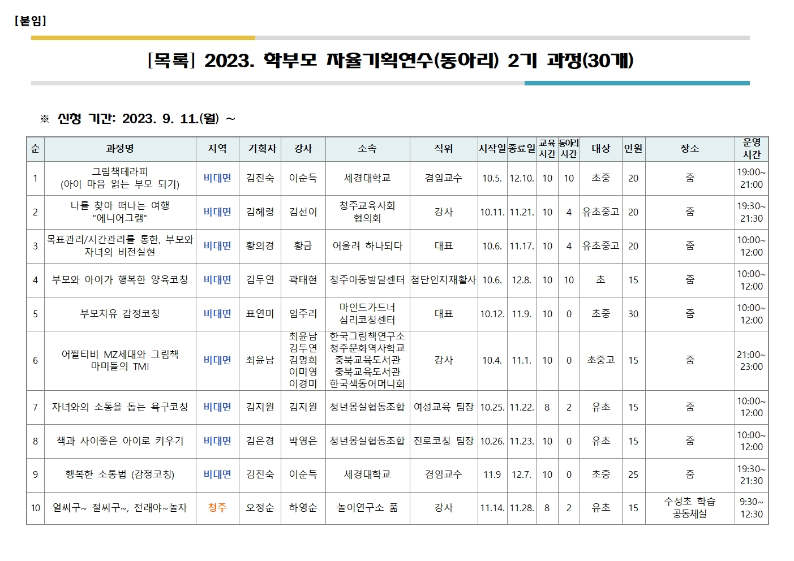794x561 pixels.
Task: Click planner name '김은경'
Action: tap(260, 441)
